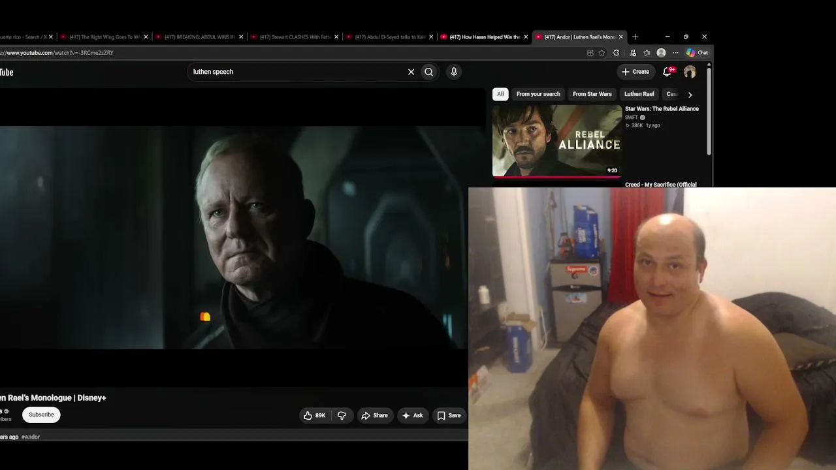The image size is (836, 470).
Task: Switch to The Right Wing Goes To tab
Action: (104, 37)
